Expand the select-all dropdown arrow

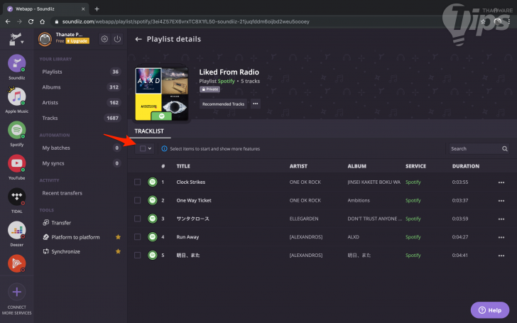[150, 148]
